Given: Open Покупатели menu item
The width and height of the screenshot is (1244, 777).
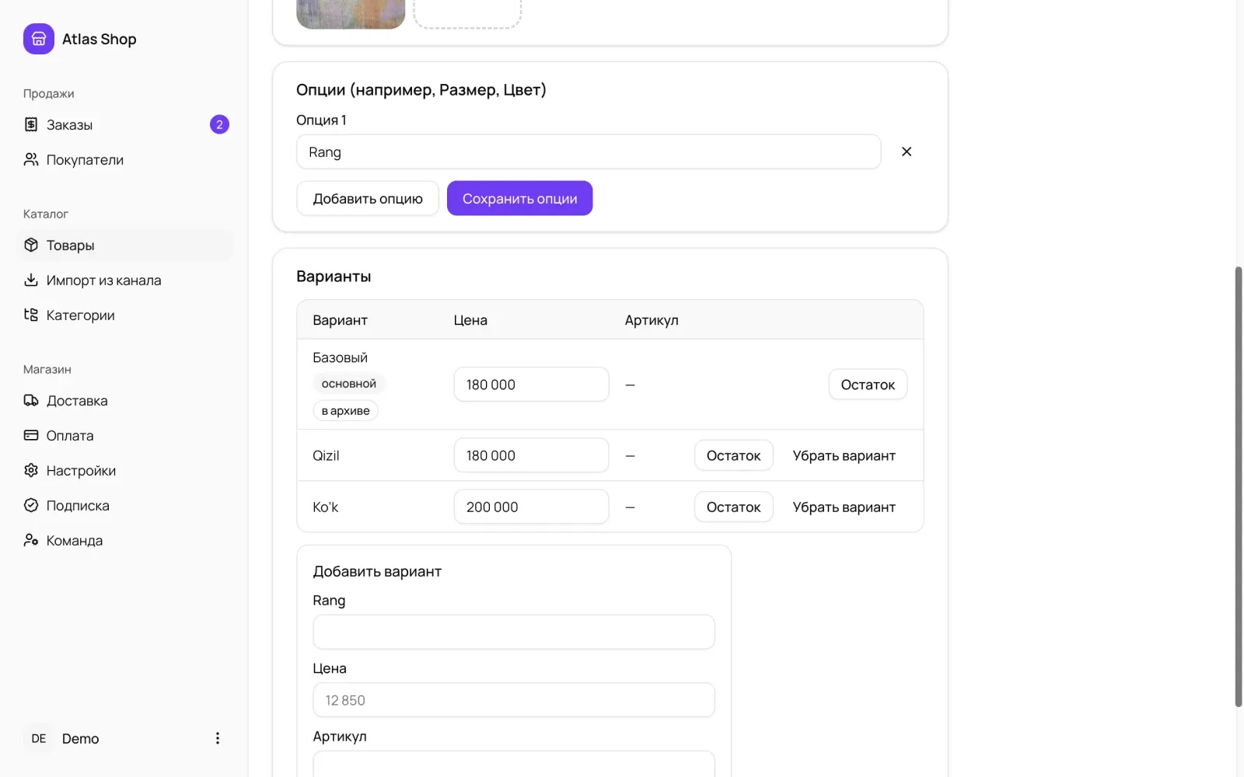Looking at the screenshot, I should pyautogui.click(x=124, y=159).
